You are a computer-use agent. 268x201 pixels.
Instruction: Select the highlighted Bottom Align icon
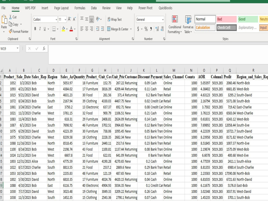coord(91,20)
